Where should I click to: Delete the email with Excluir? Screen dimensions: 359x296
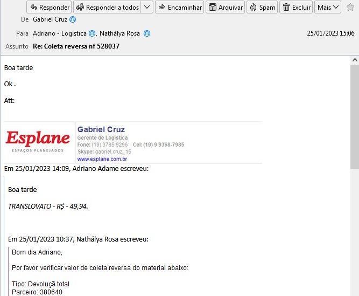297,8
